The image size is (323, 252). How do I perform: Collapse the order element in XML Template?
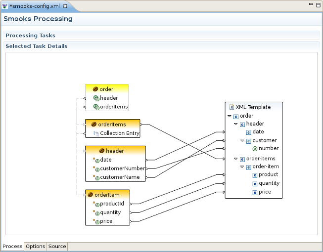230,117
